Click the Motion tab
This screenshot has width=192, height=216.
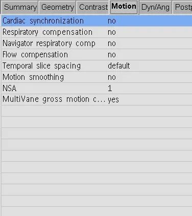[x=124, y=7]
